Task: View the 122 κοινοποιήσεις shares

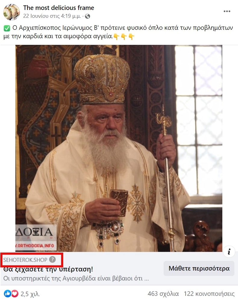Action: click(209, 294)
